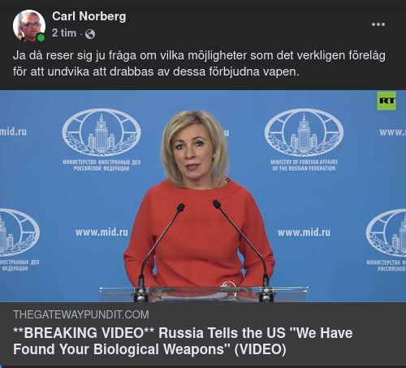
Task: Click the left podium microphone
Action: (159, 250)
